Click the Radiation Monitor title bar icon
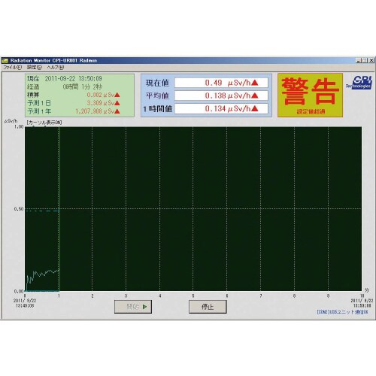Image resolution: width=376 pixels, height=376 pixels. click(x=5, y=60)
